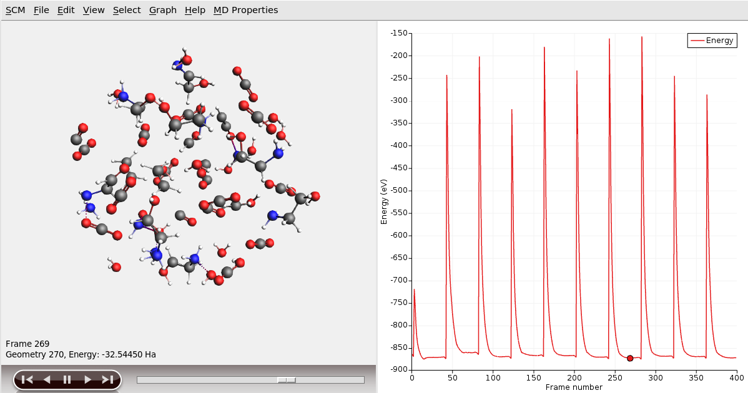Open the Edit menu
Image resolution: width=748 pixels, height=393 pixels.
[66, 10]
